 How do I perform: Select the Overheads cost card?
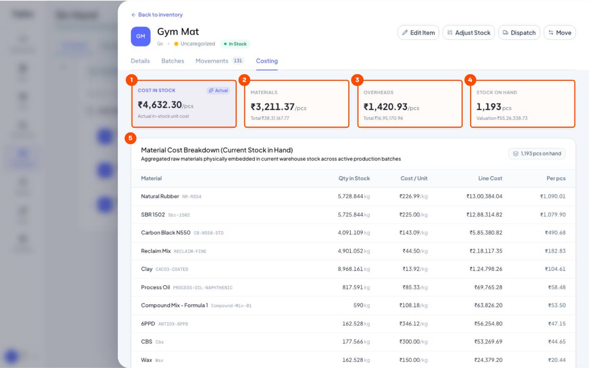(x=410, y=104)
